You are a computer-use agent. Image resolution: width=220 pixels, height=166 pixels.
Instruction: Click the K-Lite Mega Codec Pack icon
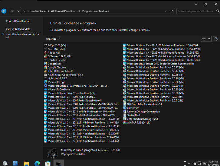click(x=45, y=75)
